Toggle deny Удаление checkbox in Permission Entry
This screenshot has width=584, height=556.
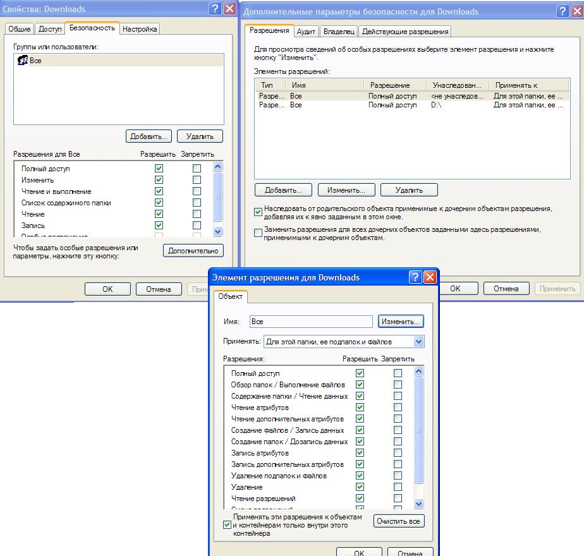[398, 486]
